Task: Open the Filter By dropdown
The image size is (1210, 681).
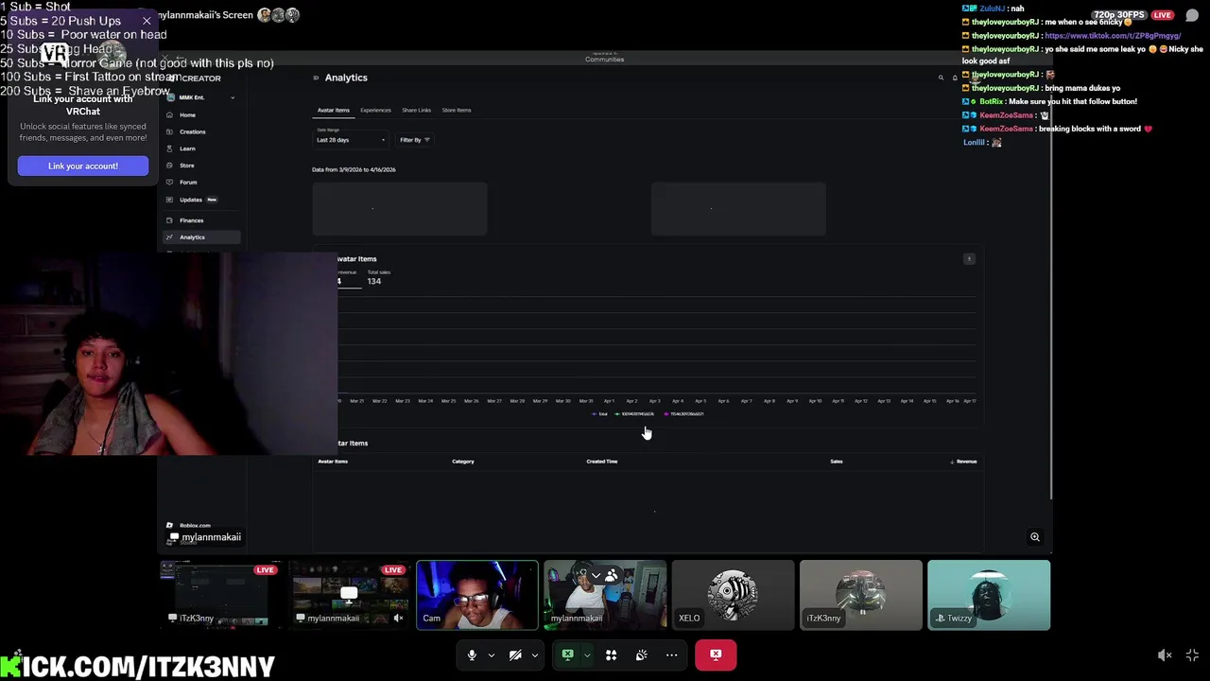Action: point(414,140)
